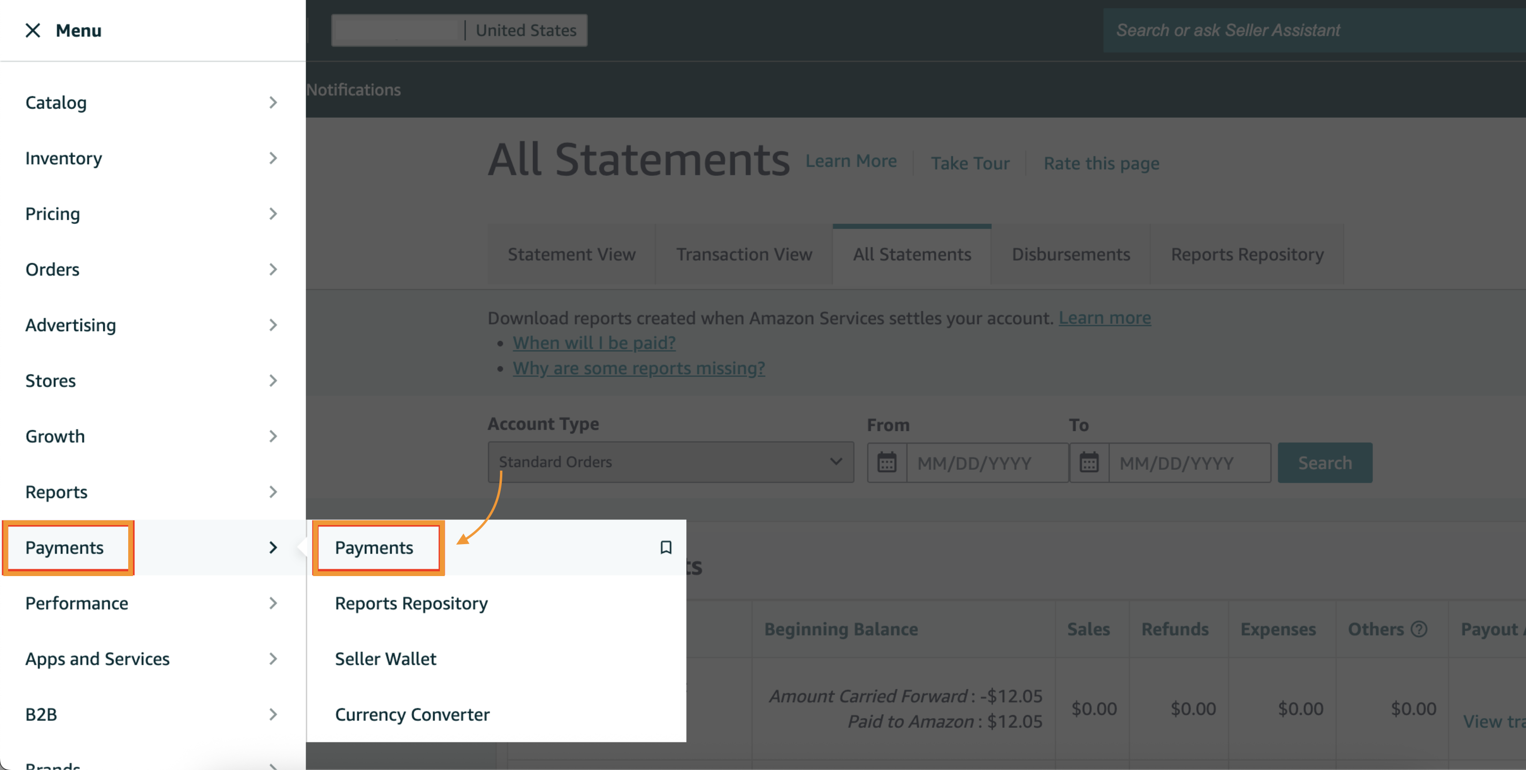Click the From date input field
1526x770 pixels.
(x=987, y=463)
